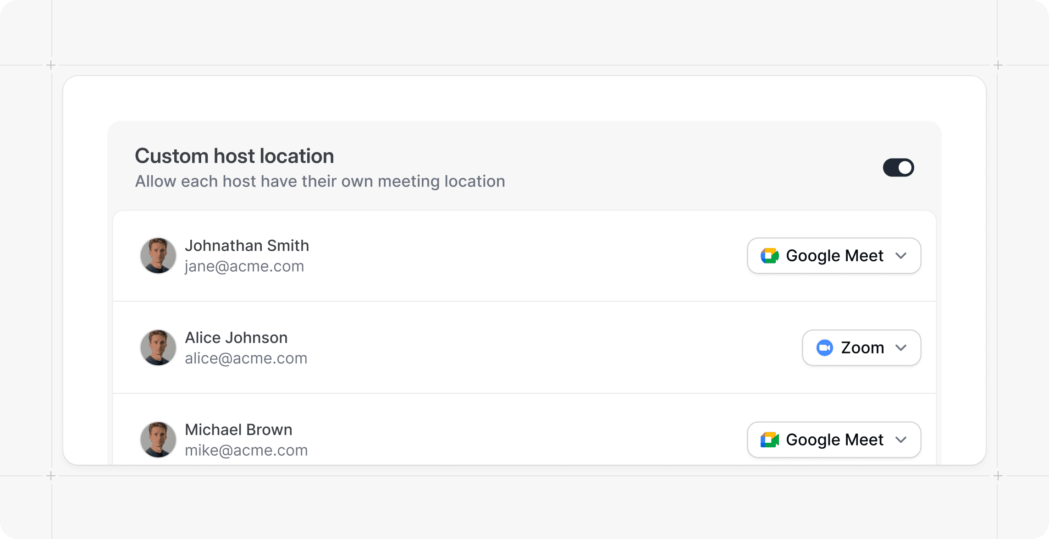Open Michael Brown's Google Meet location dropdown
Viewport: 1049px width, 539px height.
(x=834, y=440)
